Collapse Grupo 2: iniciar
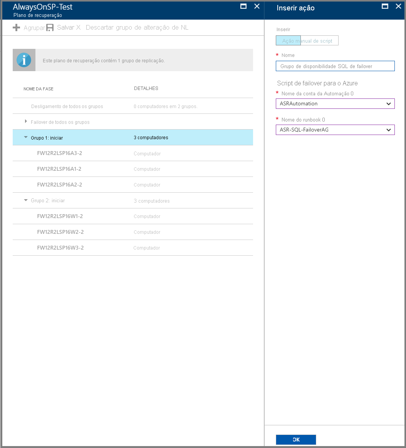 (26, 200)
